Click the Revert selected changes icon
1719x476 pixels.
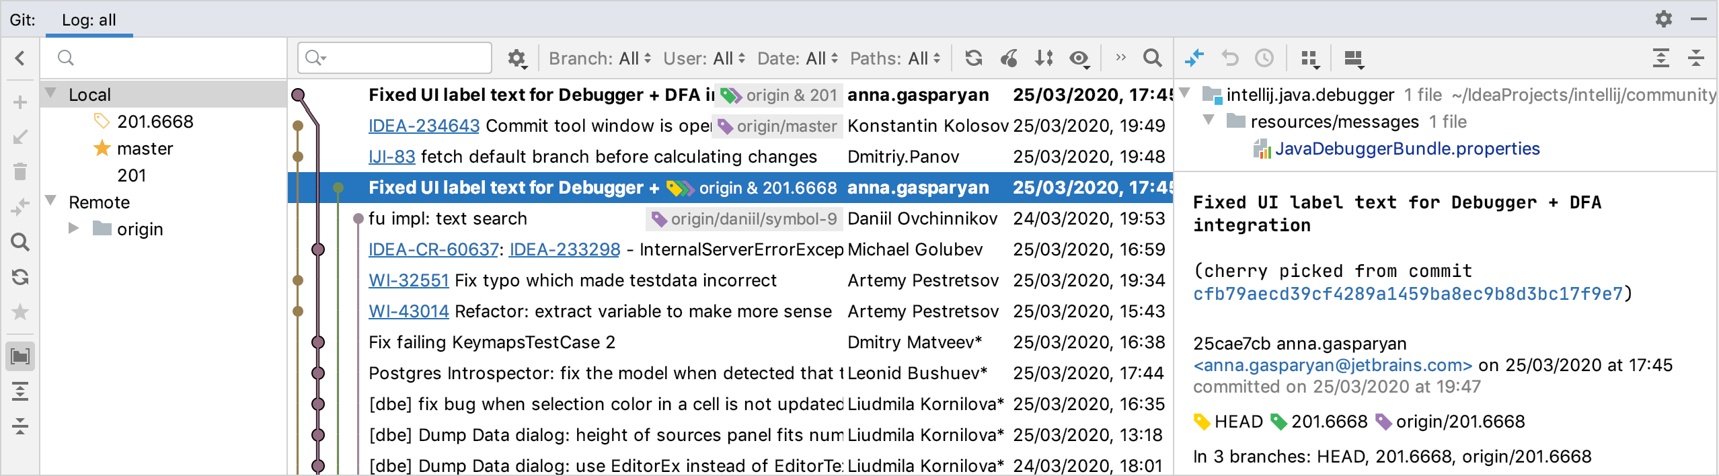[x=1229, y=58]
